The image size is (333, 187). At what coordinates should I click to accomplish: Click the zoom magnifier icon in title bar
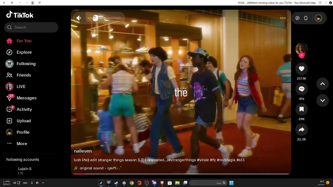click(39, 3)
